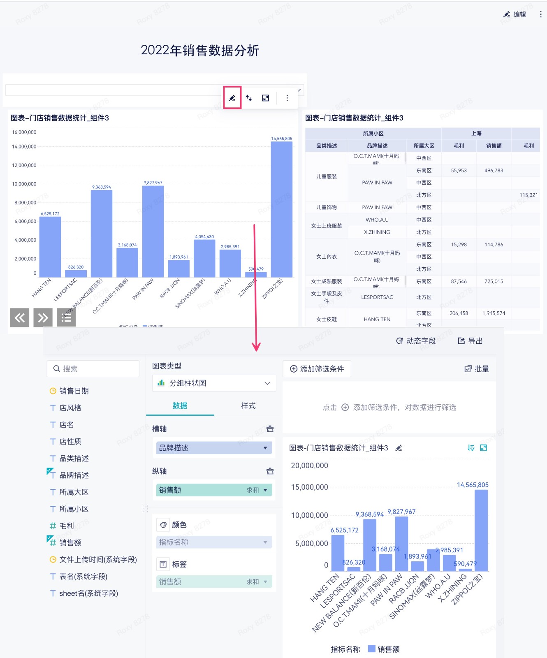Click the 销售额 legend color swatch in preview

(371, 649)
